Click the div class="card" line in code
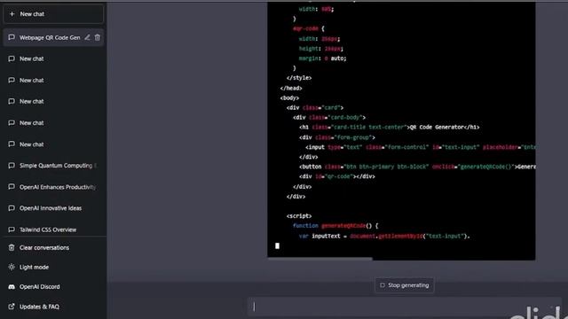568x319 pixels. point(315,107)
